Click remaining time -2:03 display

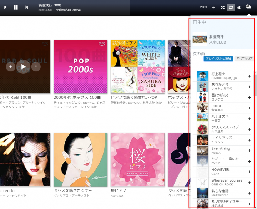point(203,7)
